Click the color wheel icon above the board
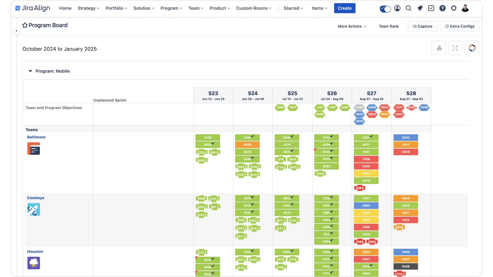The image size is (493, 277). (x=472, y=47)
